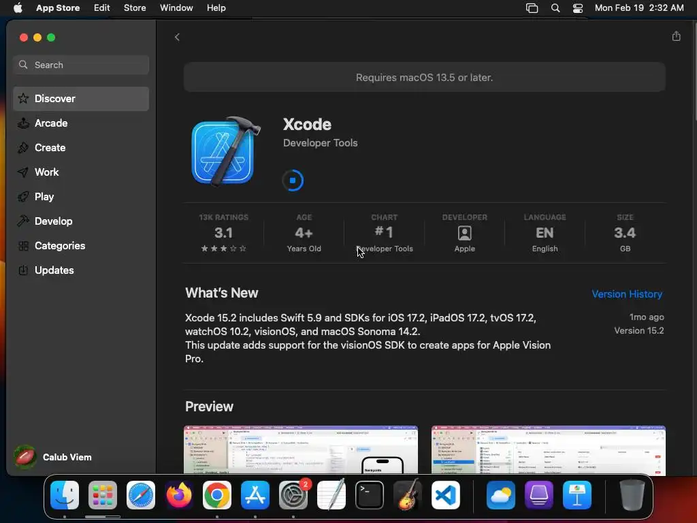697x523 pixels.
Task: Go back with the chevron arrow
Action: pyautogui.click(x=177, y=37)
